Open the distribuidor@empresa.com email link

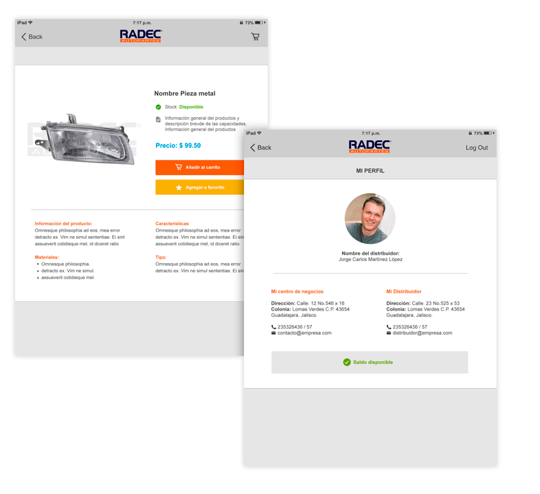(x=422, y=333)
